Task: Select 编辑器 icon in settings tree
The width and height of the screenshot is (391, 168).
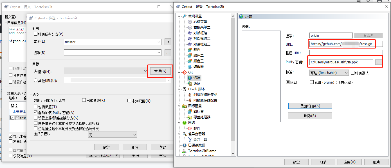Action: tap(190, 66)
